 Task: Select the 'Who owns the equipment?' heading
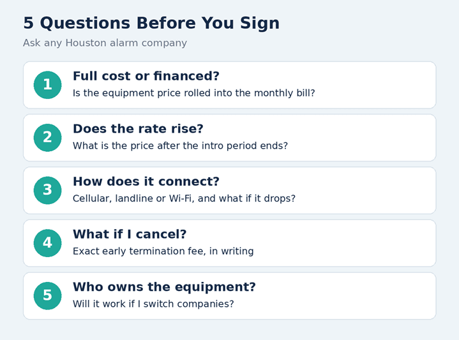pyautogui.click(x=164, y=287)
